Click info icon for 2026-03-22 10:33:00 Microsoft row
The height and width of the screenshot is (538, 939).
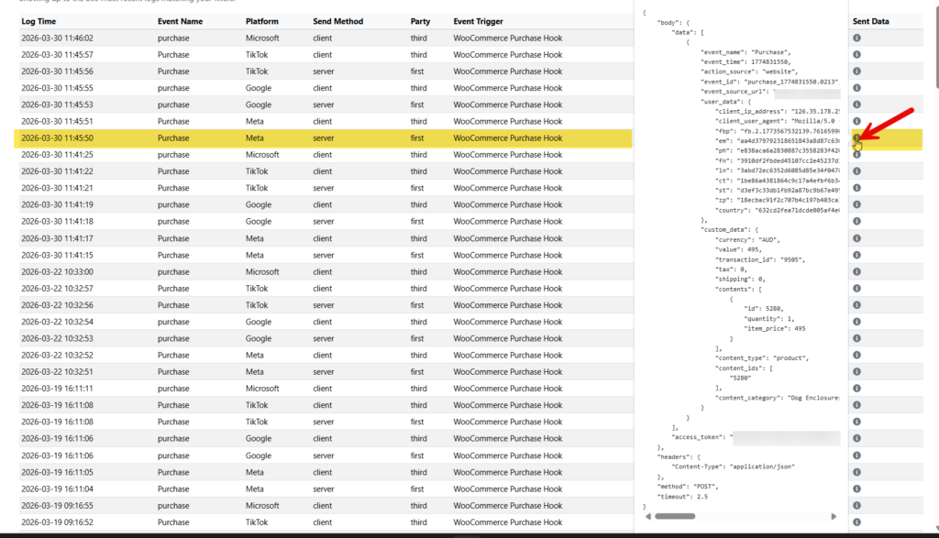tap(856, 272)
